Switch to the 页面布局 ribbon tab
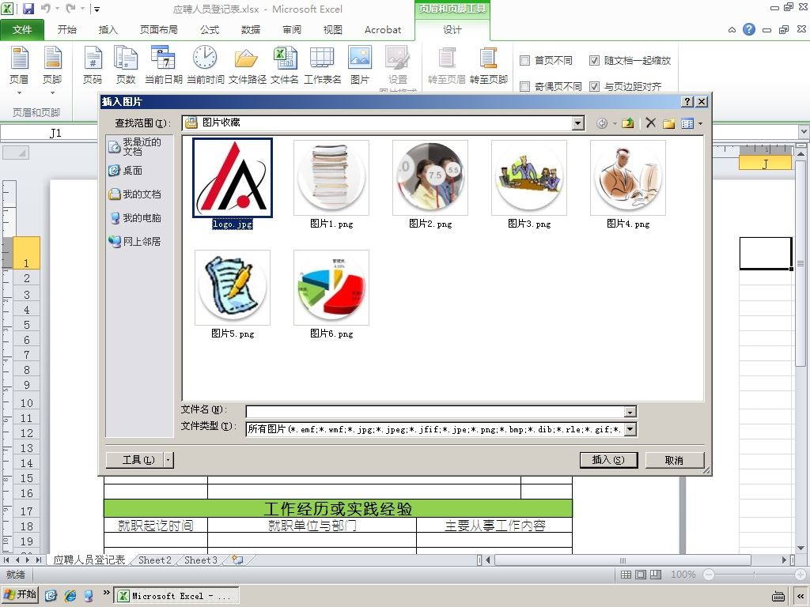The width and height of the screenshot is (810, 607). [158, 30]
